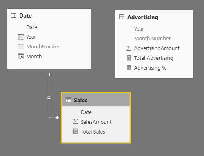Screen dimensions: 204x156
Task: Click the Sales table grid icon
Action: pos(68,100)
